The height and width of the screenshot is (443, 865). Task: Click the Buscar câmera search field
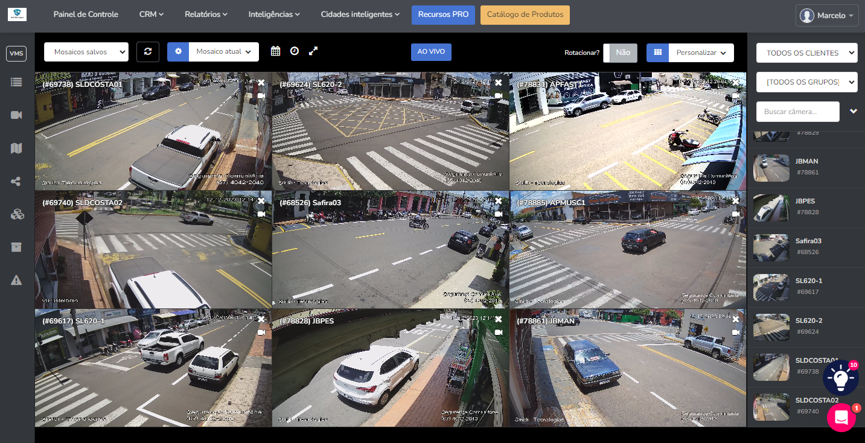click(797, 112)
